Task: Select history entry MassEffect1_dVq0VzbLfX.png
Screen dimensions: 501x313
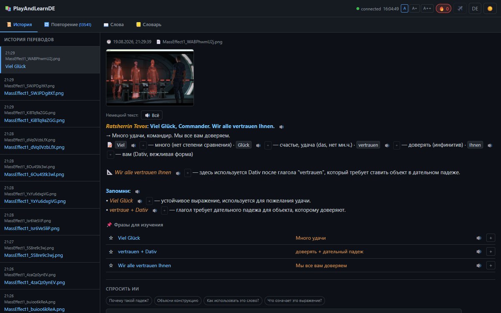Action: (50, 141)
